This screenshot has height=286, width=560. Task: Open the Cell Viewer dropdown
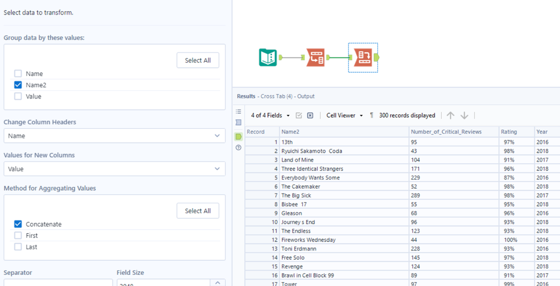pyautogui.click(x=345, y=115)
